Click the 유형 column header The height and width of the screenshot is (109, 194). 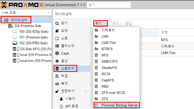coord(175,32)
